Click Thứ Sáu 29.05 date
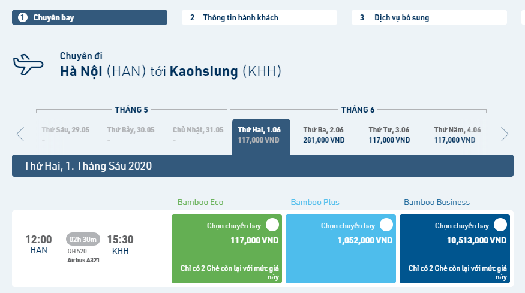Viewport: 525px width, 293px height. 65,134
